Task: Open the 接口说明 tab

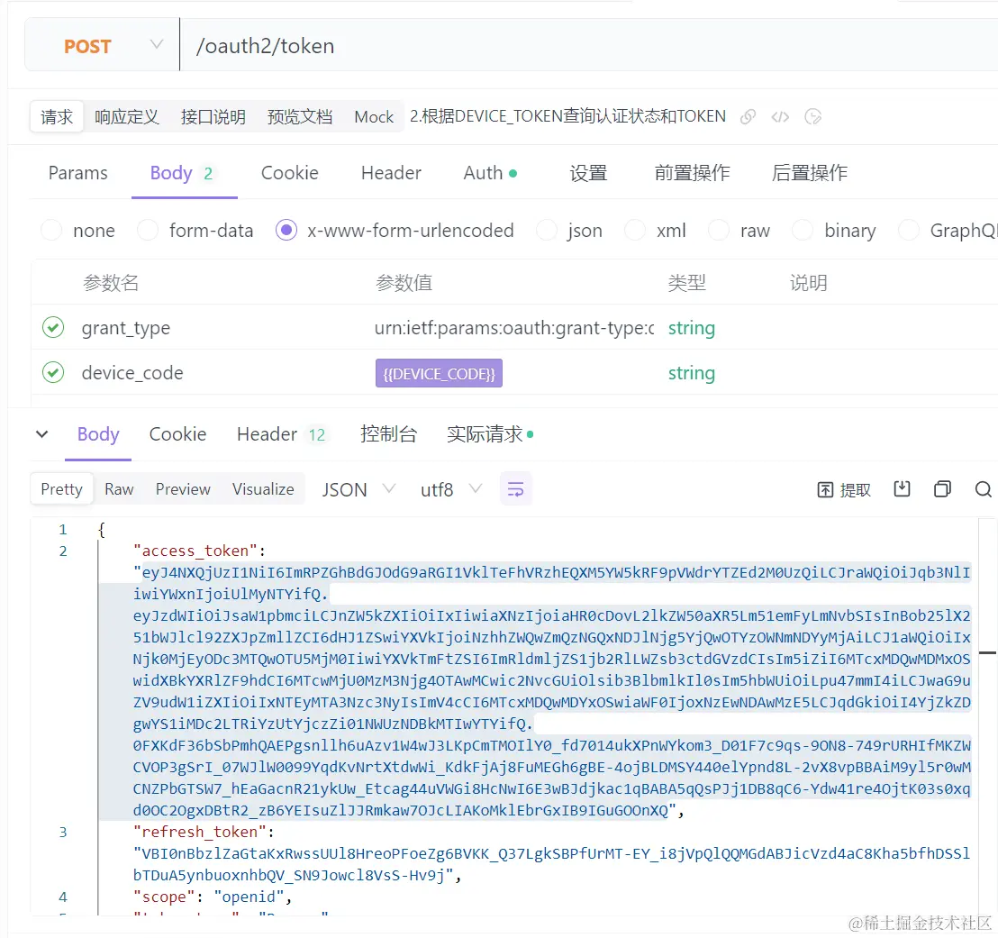Action: point(213,116)
